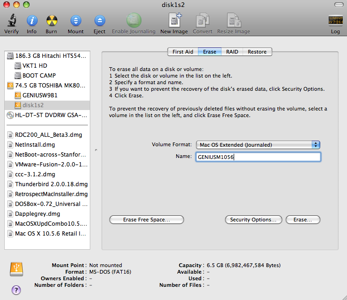Select VMware-Fusion-2.0.0 disk image

(x=47, y=165)
